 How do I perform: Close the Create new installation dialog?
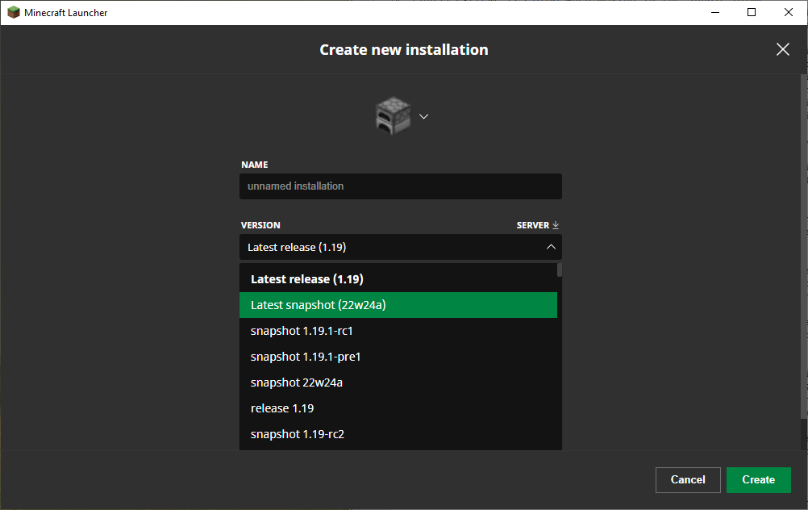782,49
